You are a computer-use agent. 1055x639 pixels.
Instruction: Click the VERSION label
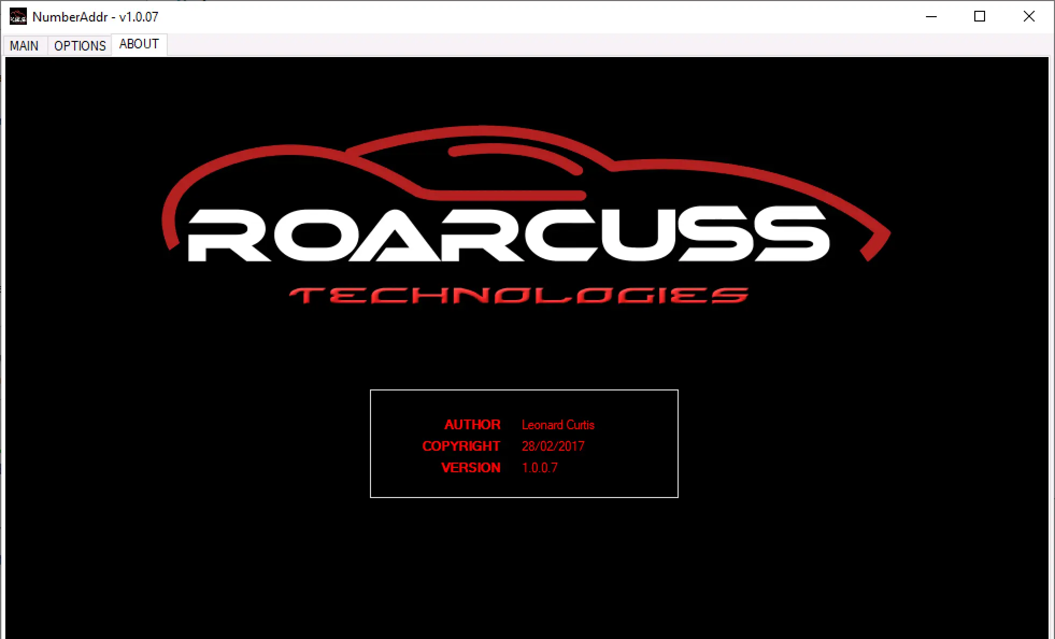[471, 468]
